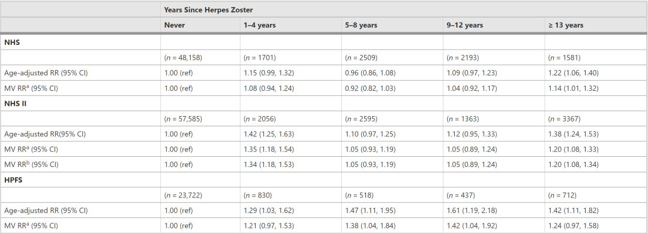This screenshot has width=648, height=234.
Task: Select the '9–12 years' column header
Action: pyautogui.click(x=464, y=25)
